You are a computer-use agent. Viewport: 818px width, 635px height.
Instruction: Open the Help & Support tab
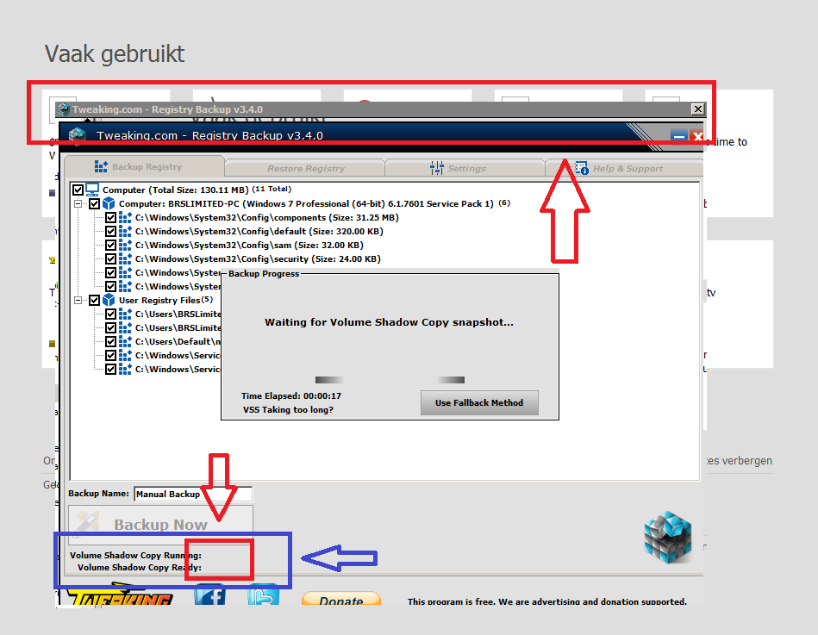tap(619, 168)
